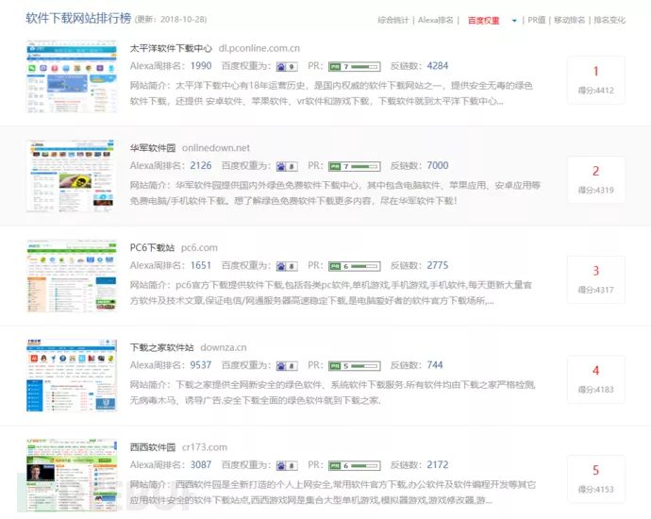Click the Alexa rank value 1651
Viewport: 651px width, 519px height.
[201, 265]
